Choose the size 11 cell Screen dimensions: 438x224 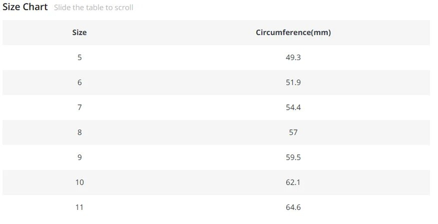pos(79,207)
